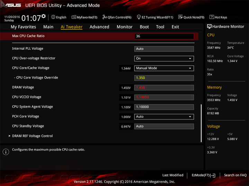Click the +12V 12.288 V reading
This screenshot has height=186, width=249.
tap(213, 139)
